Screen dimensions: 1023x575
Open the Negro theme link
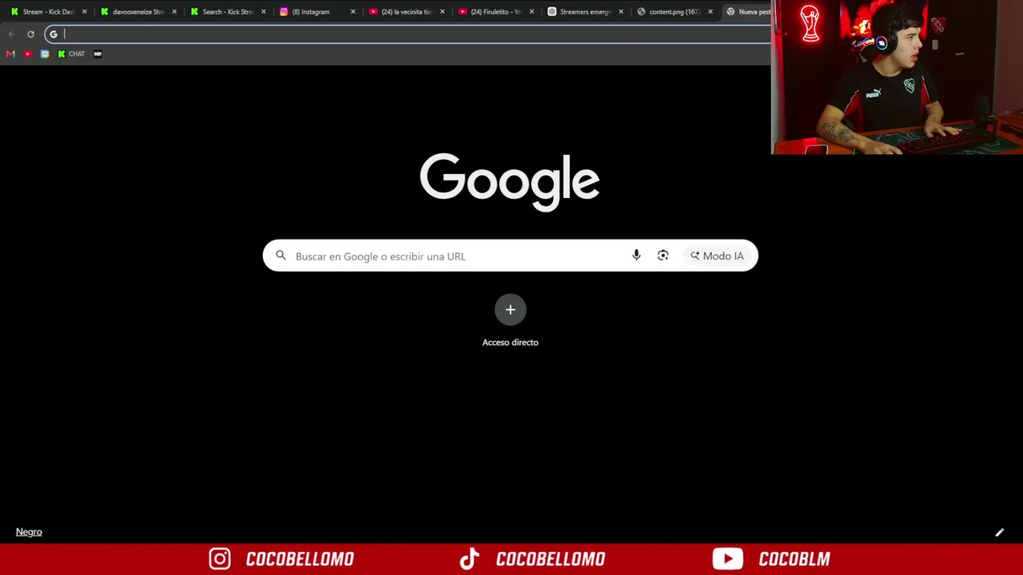(x=29, y=532)
